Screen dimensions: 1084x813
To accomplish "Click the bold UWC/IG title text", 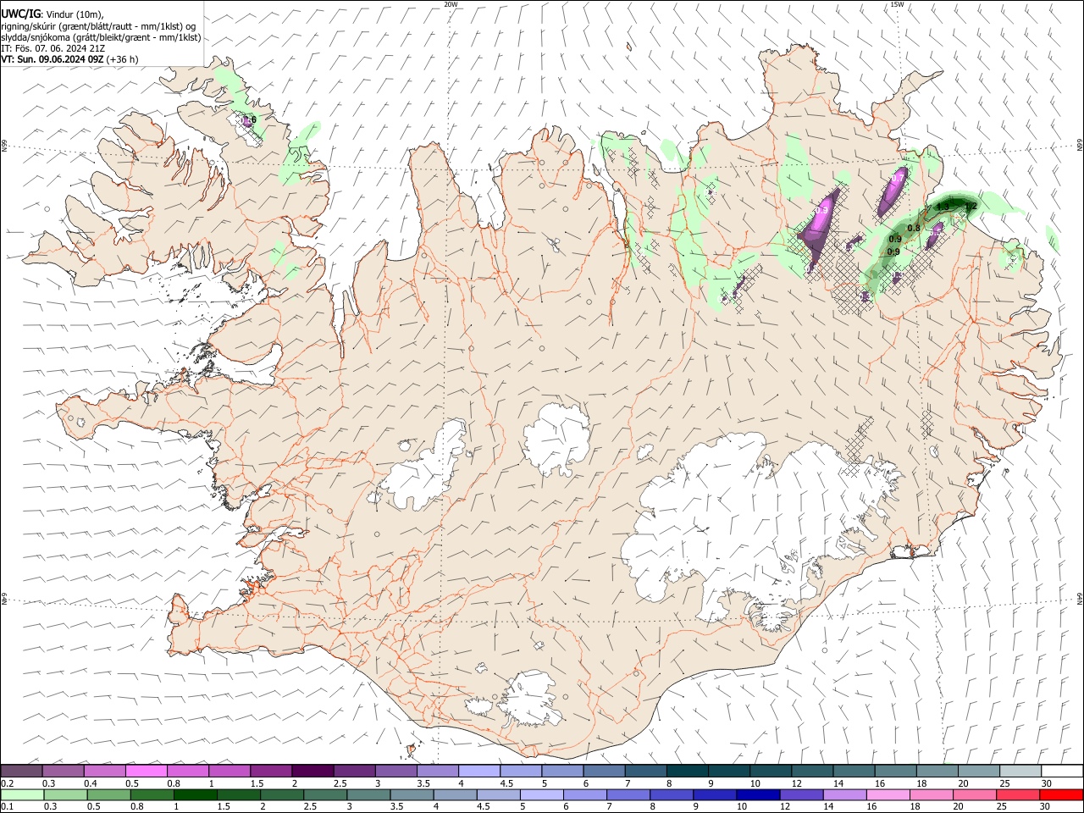I will click(20, 13).
